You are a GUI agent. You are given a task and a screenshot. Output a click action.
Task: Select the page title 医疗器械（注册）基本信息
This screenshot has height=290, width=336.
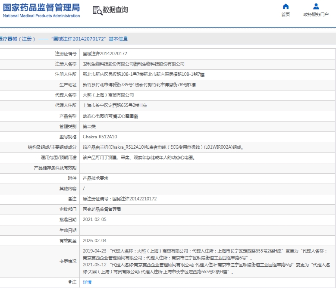[64, 39]
